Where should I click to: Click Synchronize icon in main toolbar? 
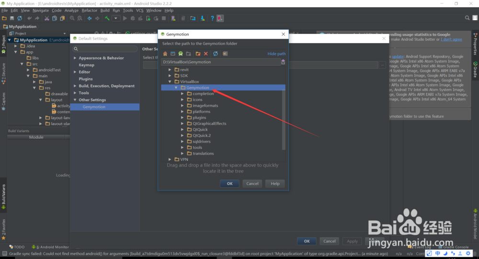coord(20,18)
